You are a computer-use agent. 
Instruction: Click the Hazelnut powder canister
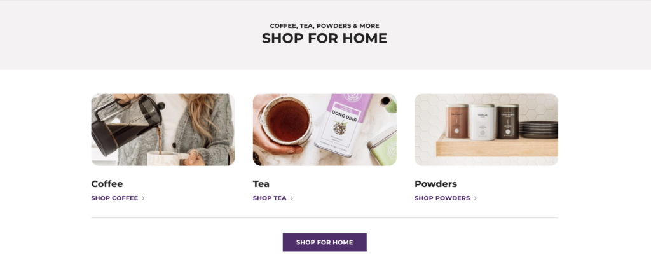(x=457, y=121)
